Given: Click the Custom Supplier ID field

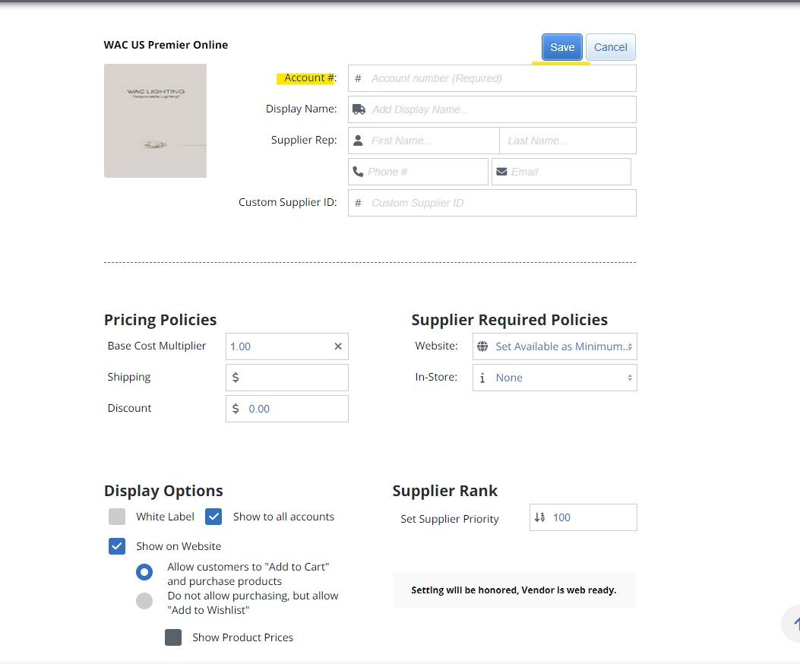Looking at the screenshot, I should click(x=492, y=203).
